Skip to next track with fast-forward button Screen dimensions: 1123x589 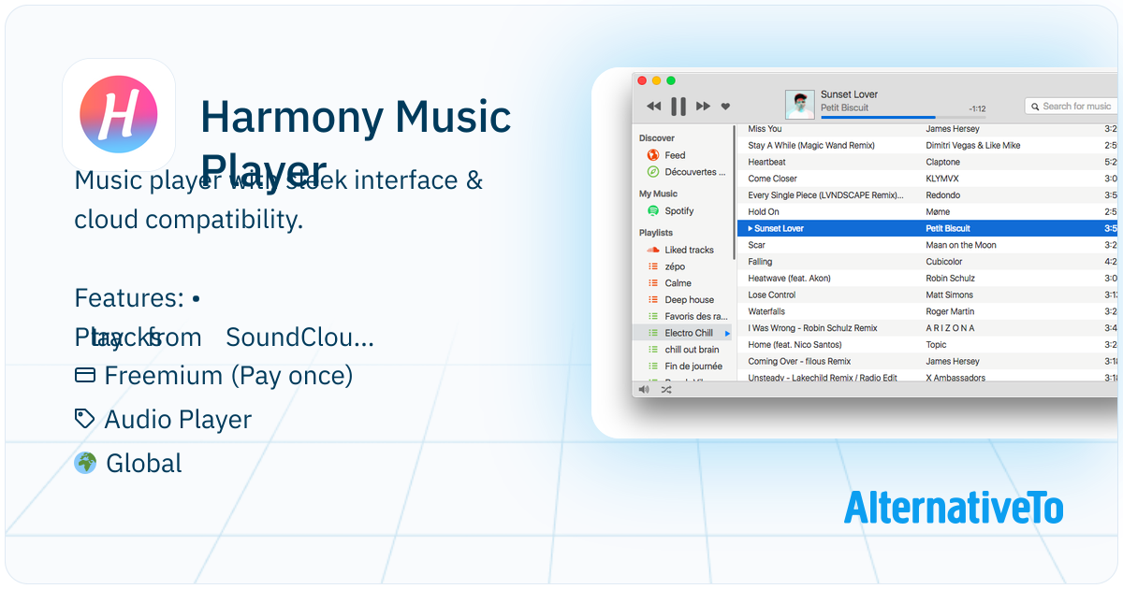click(703, 107)
